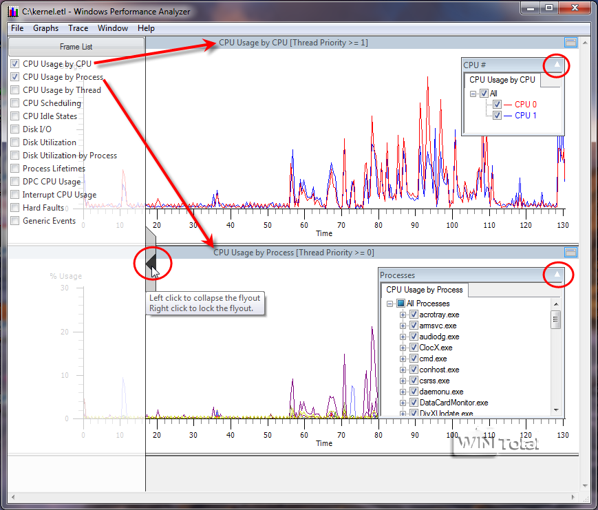Uncheck daemonu.exe process
The width and height of the screenshot is (598, 510).
414,392
